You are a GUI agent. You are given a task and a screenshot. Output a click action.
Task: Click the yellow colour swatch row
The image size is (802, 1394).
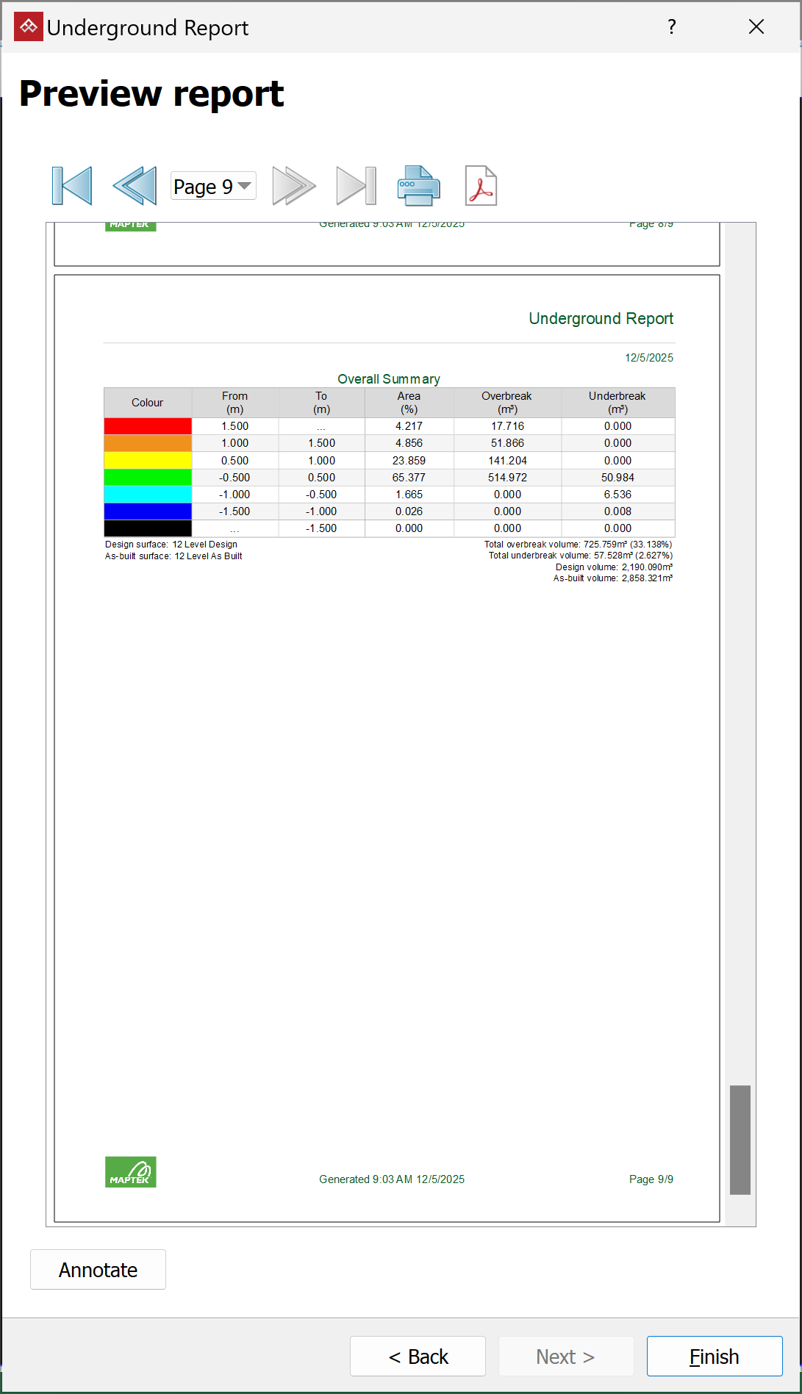click(148, 461)
